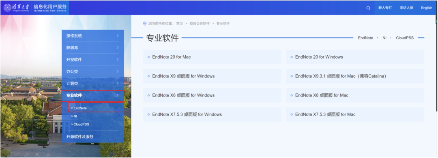The image size is (438, 158).
Task: Open EndNote X9 桌面版 for Windows
Action: pos(212,76)
